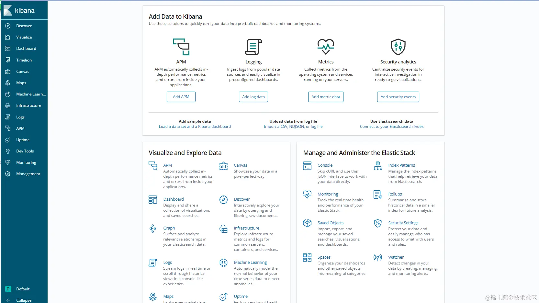Open the Spaces link
This screenshot has height=303, width=539.
point(324,257)
